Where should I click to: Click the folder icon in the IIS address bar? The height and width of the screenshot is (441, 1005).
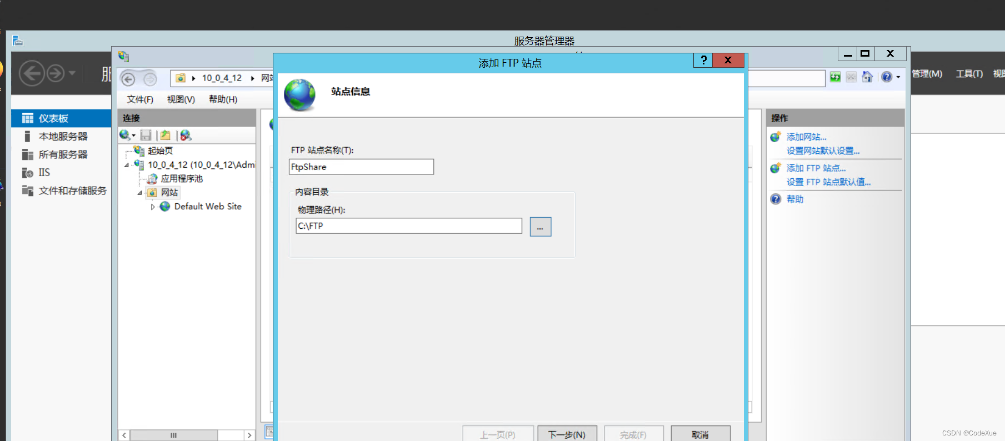click(x=181, y=78)
